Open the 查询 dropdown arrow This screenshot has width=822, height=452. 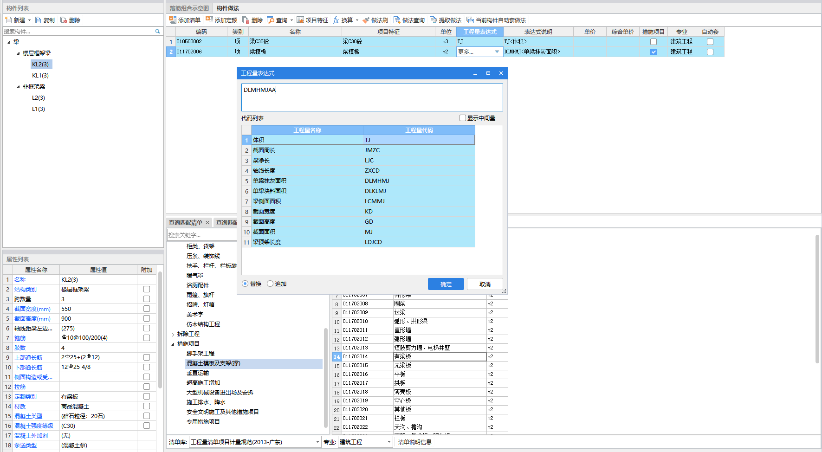click(291, 20)
